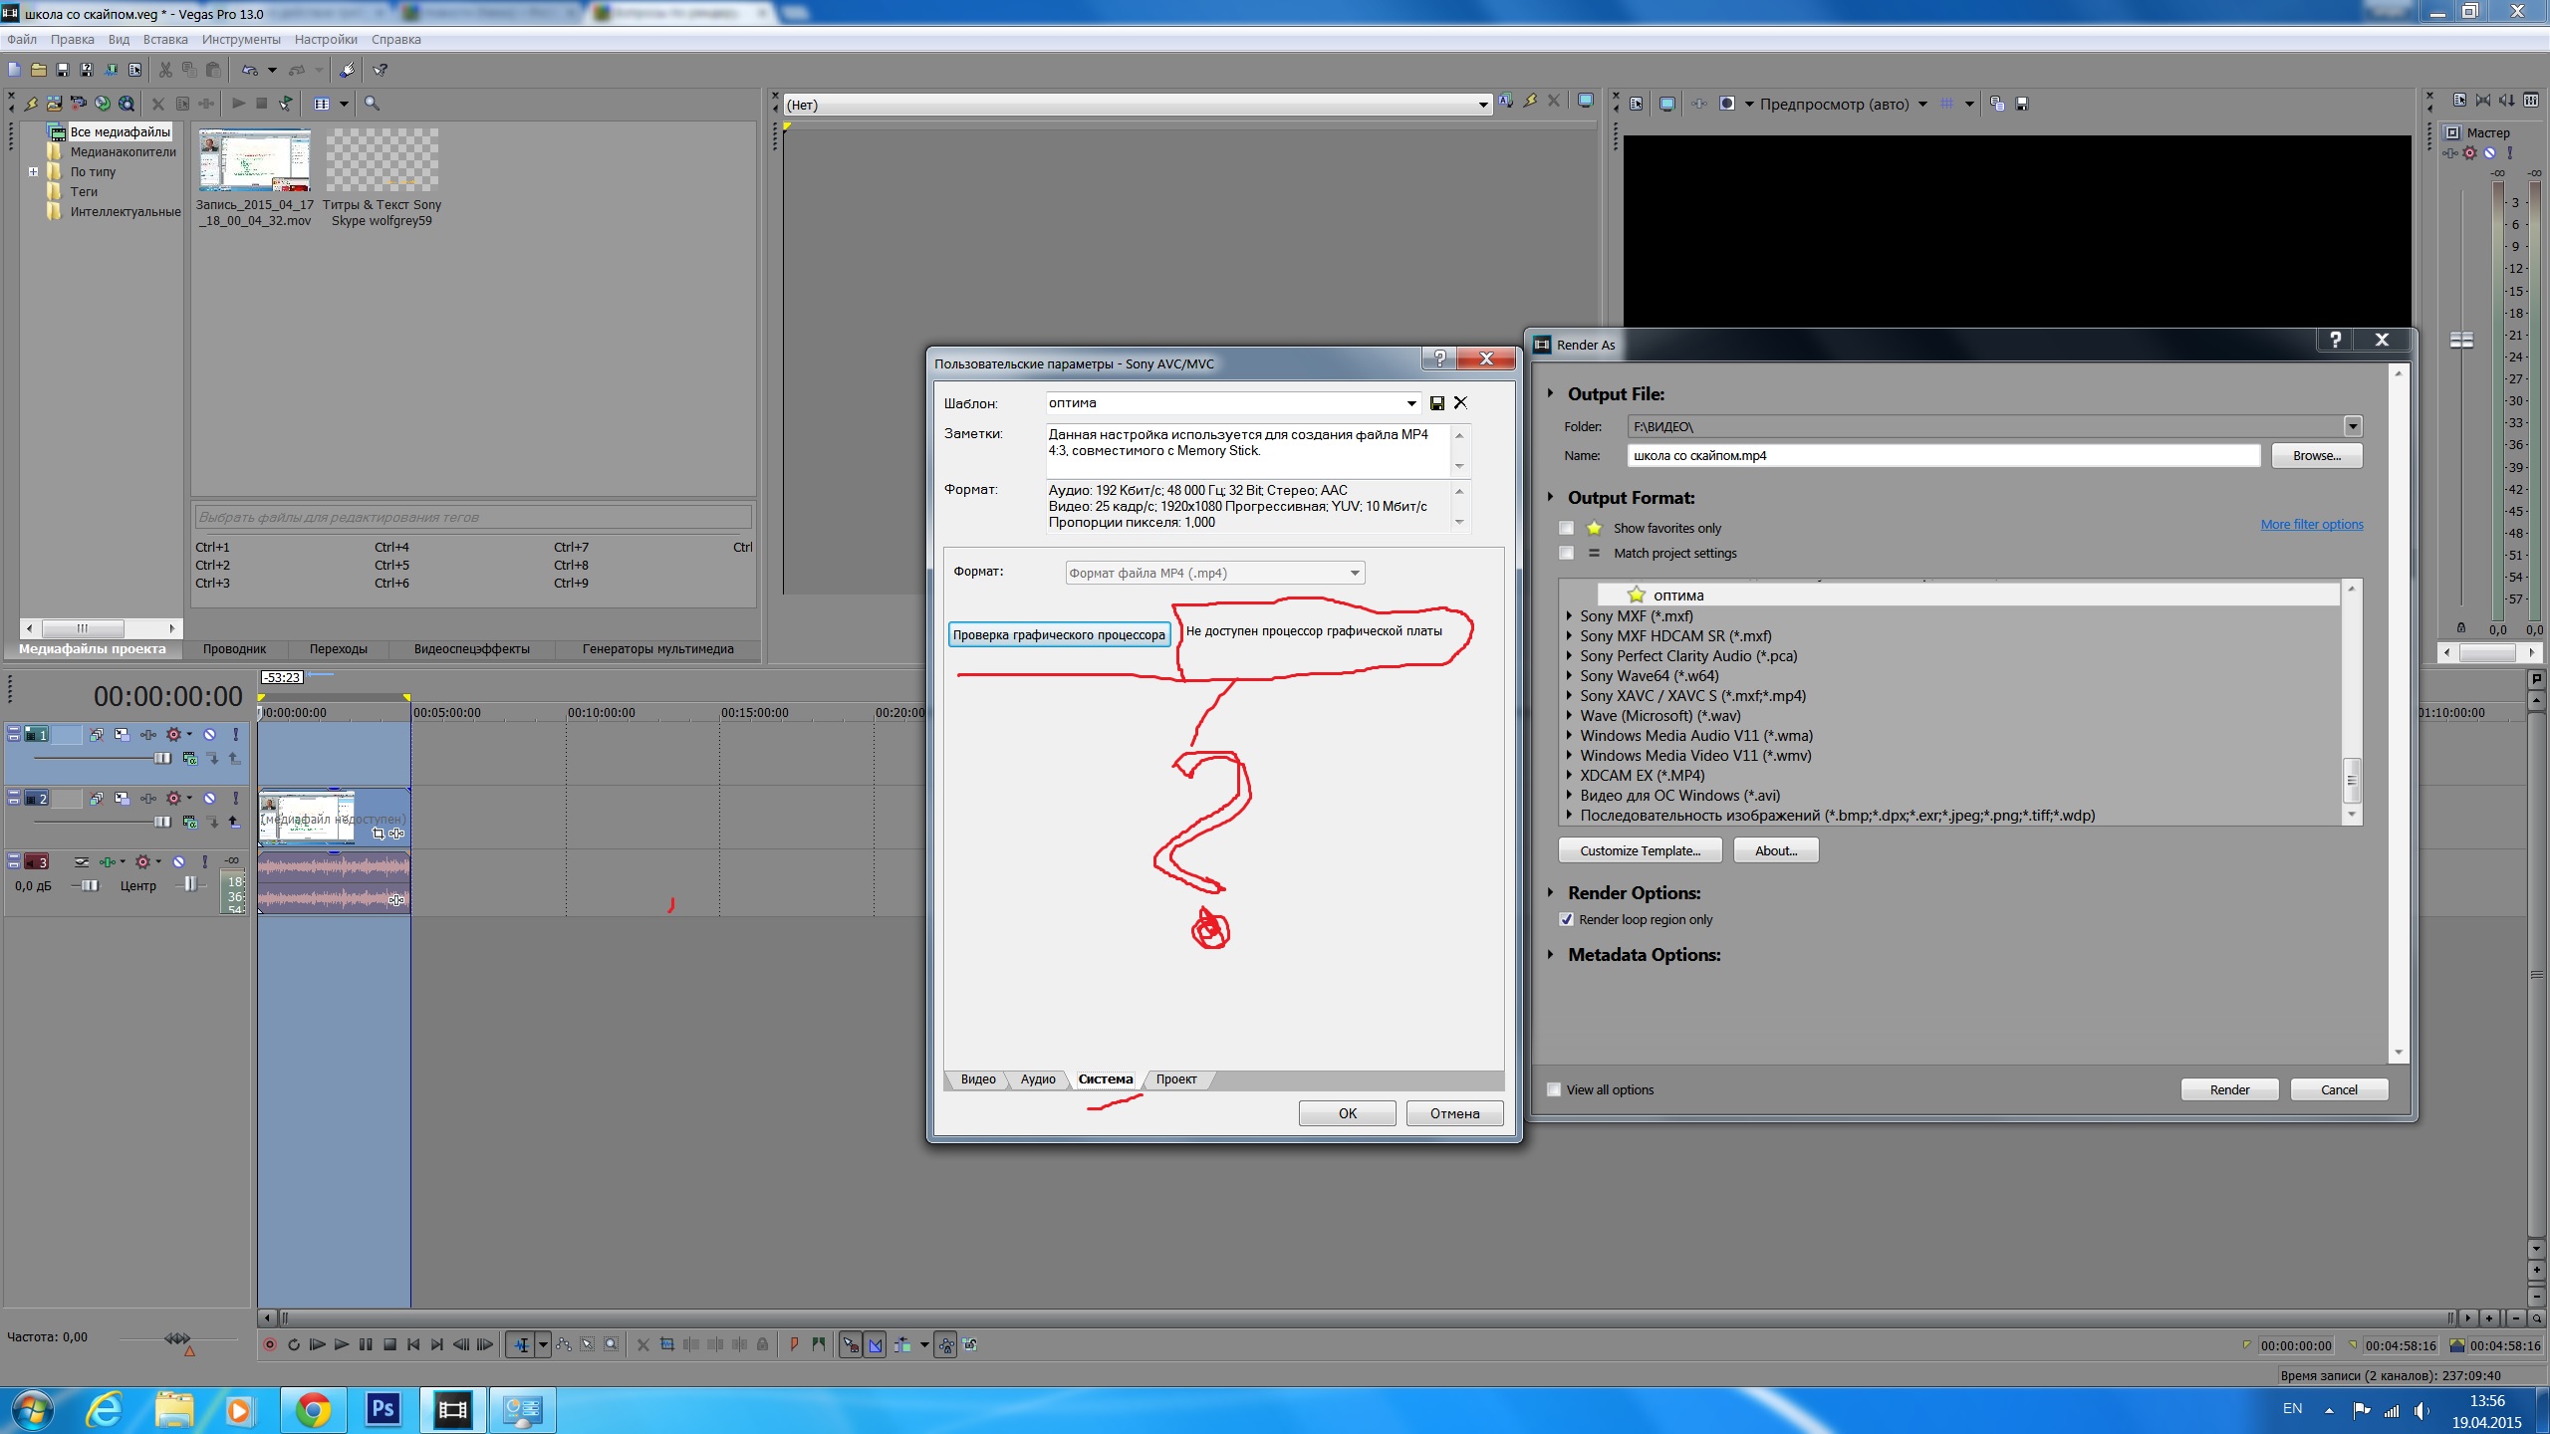Click the Pause button in transport bar
Viewport: 2550px width, 1434px height.
click(366, 1344)
